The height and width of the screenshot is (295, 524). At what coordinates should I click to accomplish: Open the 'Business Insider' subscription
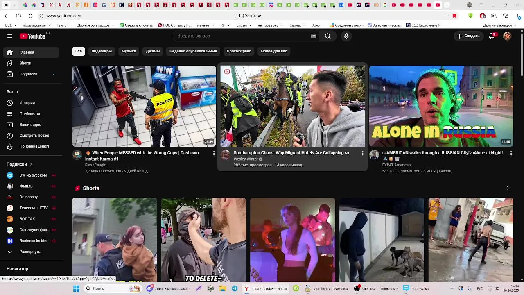pos(31,241)
